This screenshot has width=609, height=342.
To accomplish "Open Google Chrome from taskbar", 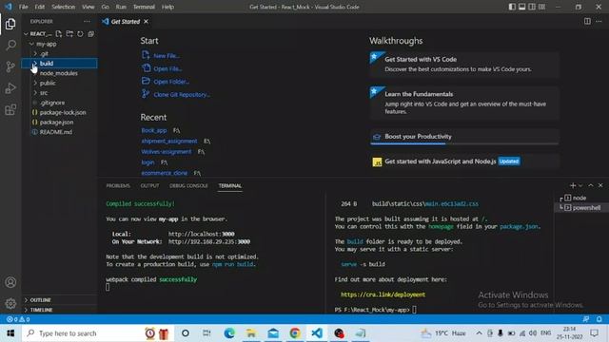I will [x=295, y=333].
